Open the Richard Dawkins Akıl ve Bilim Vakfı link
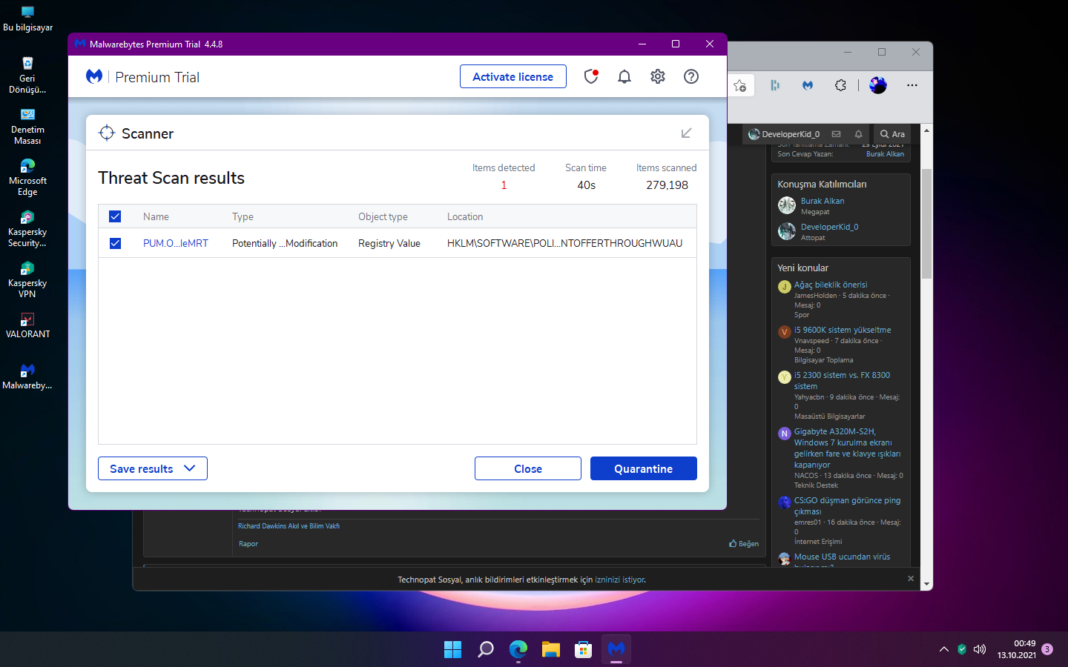1068x667 pixels. pos(289,526)
